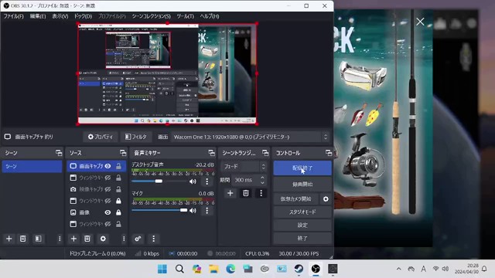Remove scene transition with trash icon

[246, 193]
